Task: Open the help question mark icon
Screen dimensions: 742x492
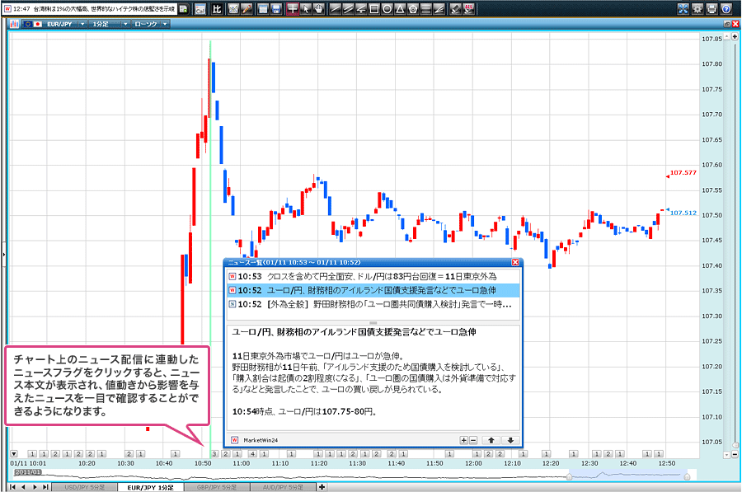Action: [726, 9]
